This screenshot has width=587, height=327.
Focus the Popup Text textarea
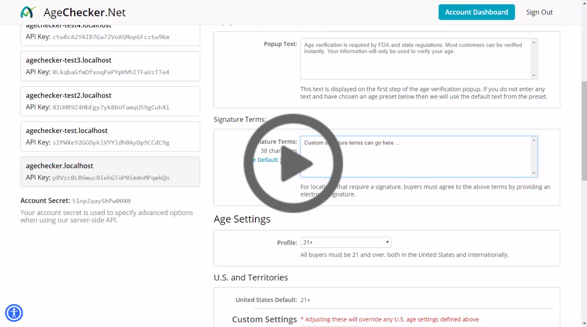pos(415,63)
